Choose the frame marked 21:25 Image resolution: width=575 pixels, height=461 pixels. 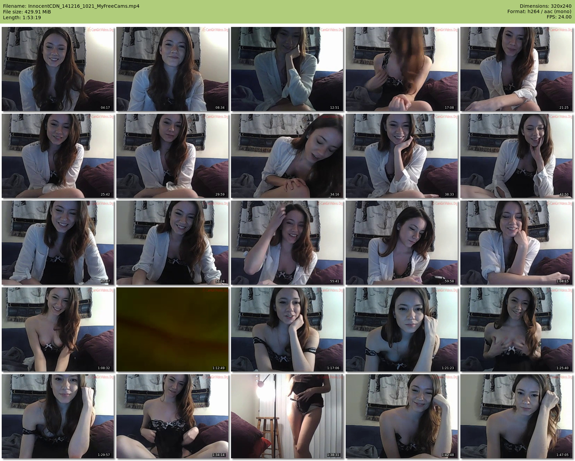point(516,69)
